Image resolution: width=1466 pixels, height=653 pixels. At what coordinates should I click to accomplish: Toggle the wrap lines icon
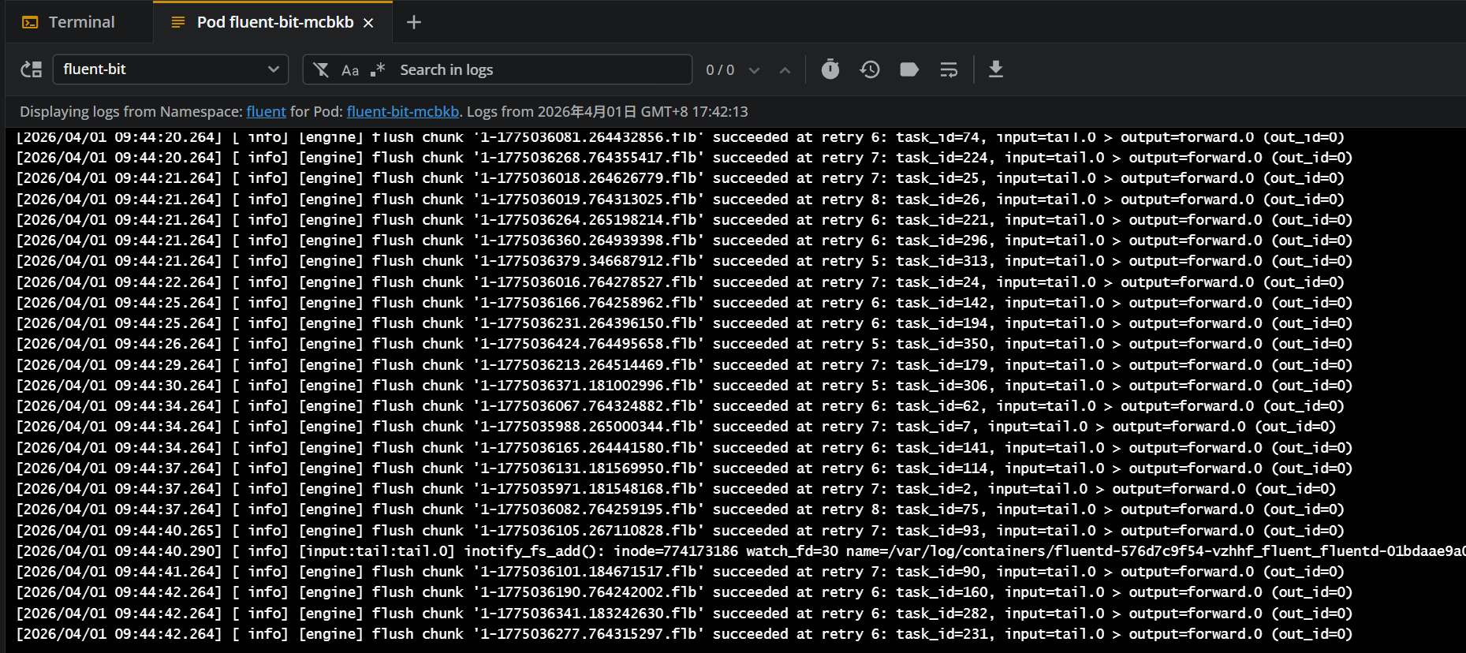click(949, 69)
